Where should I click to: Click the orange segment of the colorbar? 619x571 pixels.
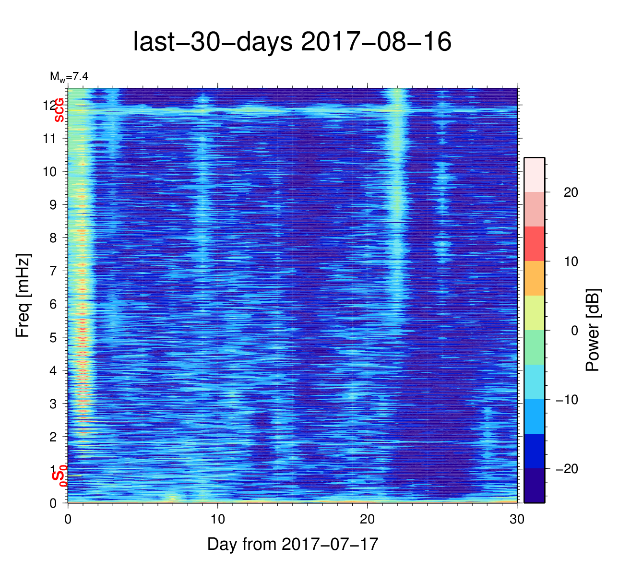[534, 278]
